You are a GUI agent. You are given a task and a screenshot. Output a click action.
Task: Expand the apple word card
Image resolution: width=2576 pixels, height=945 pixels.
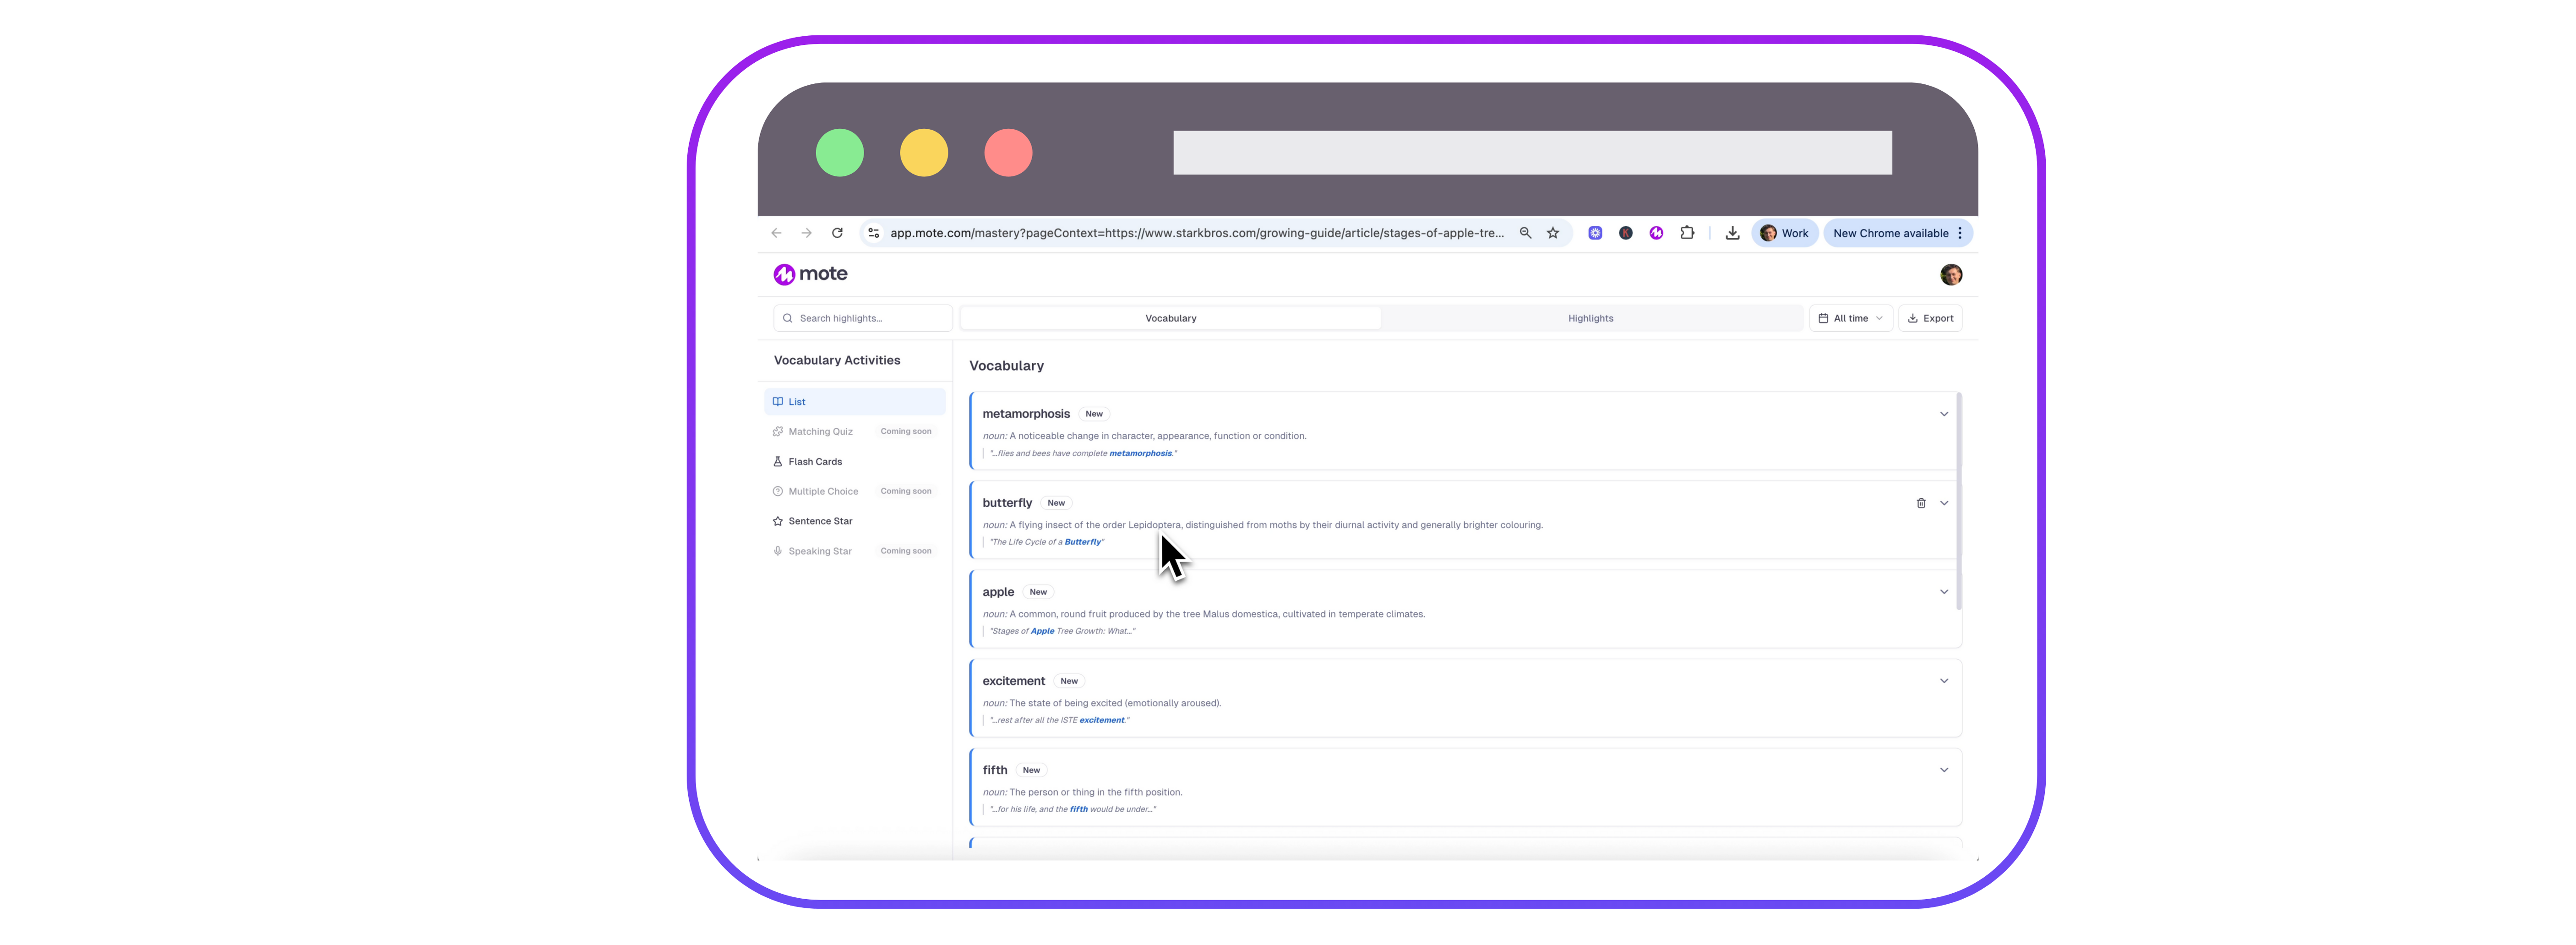point(1944,592)
